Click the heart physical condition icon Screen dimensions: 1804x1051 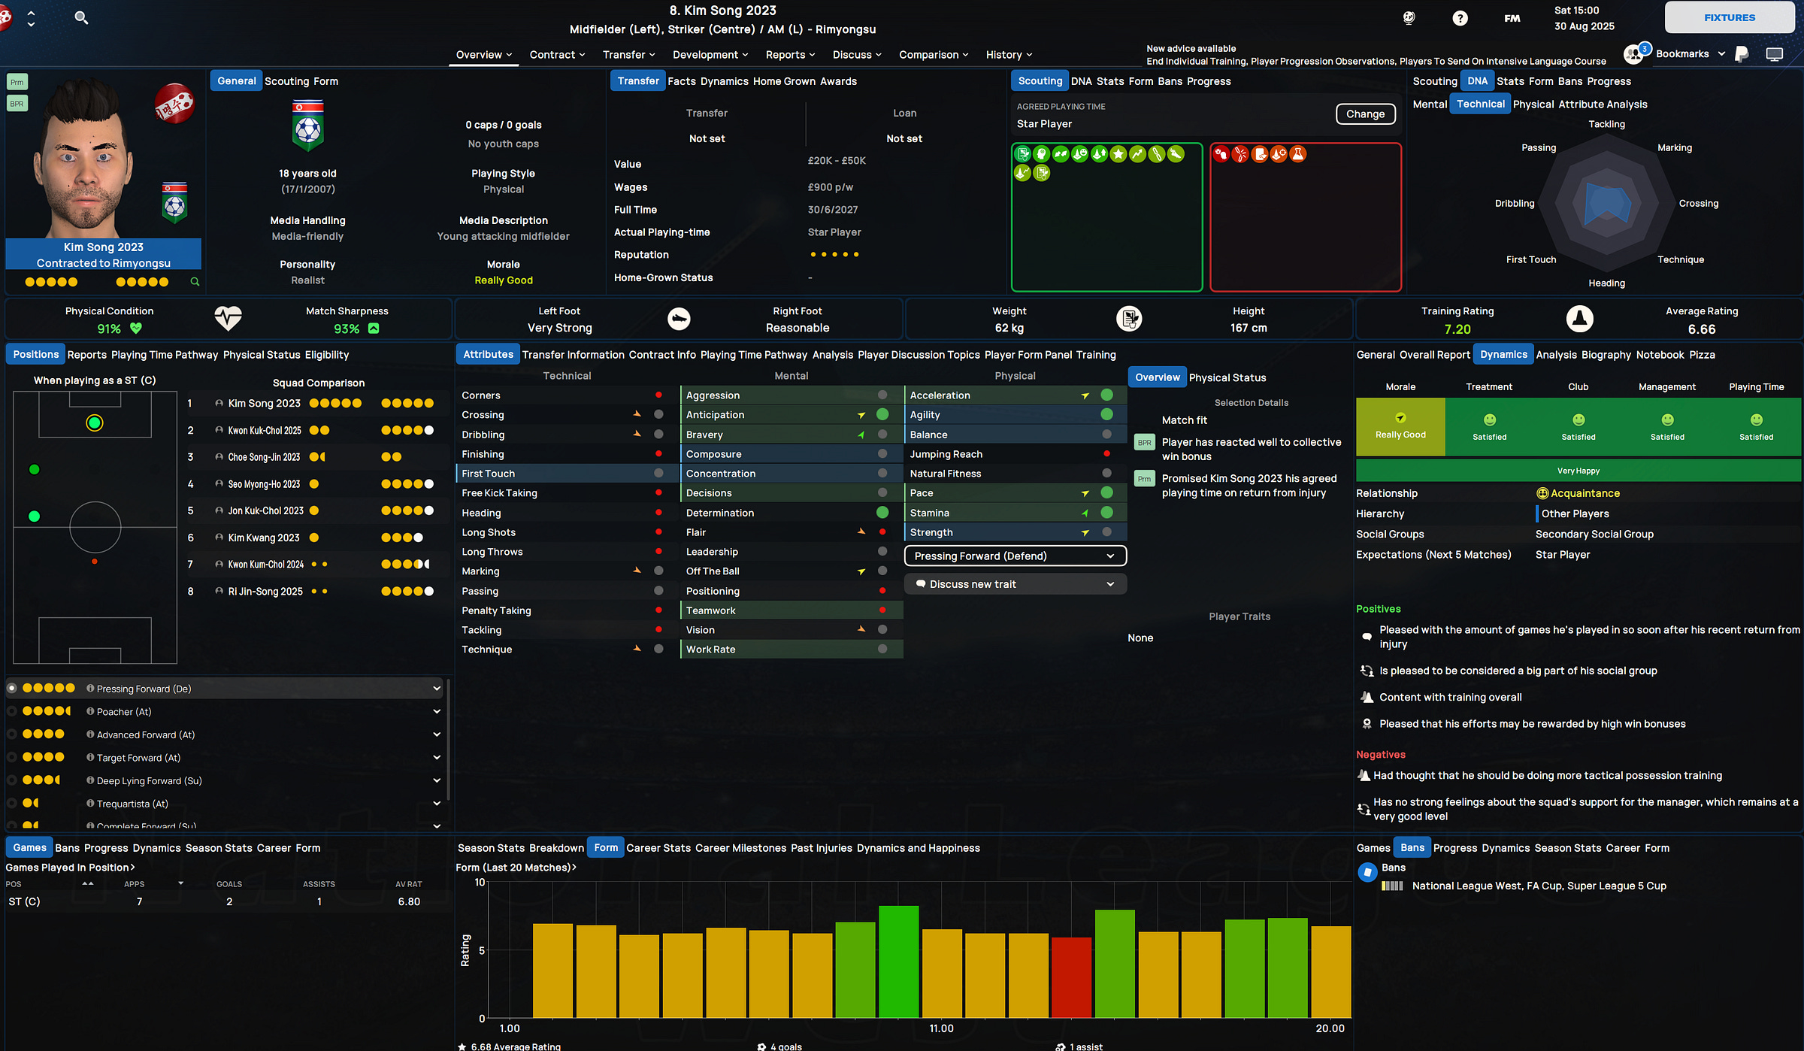coord(228,319)
